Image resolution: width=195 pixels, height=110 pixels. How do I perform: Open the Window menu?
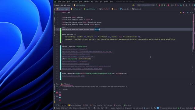(x=106, y=2)
